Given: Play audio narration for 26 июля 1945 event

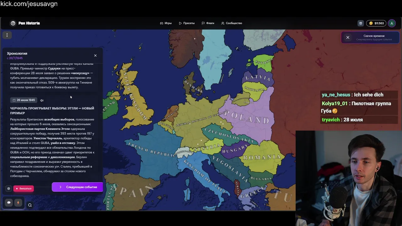Looking at the screenshot, I should pos(42,100).
